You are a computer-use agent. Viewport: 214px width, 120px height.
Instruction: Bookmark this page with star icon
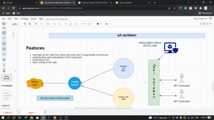coord(174,8)
